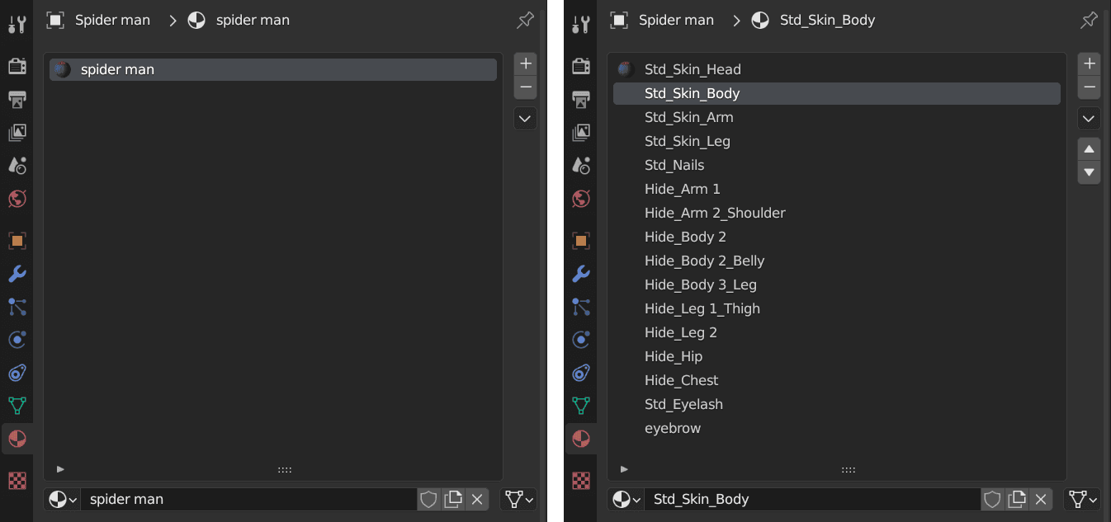Viewport: 1111px width, 522px height.
Task: Open material specials chevron beside Std_Skin list
Action: coord(1089,119)
